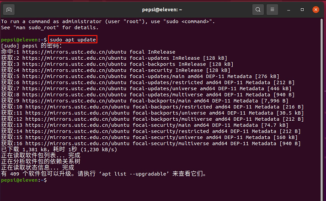This screenshot has width=326, height=201.
Task: Click the focal InRelease line numbered 1
Action: [88, 52]
